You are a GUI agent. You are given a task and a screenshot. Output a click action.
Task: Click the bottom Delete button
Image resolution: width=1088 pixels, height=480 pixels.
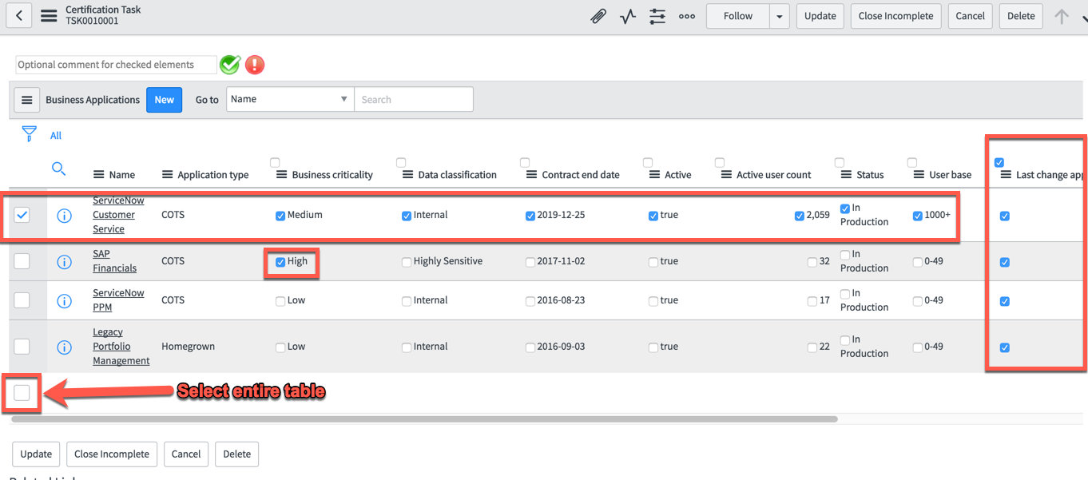point(236,454)
